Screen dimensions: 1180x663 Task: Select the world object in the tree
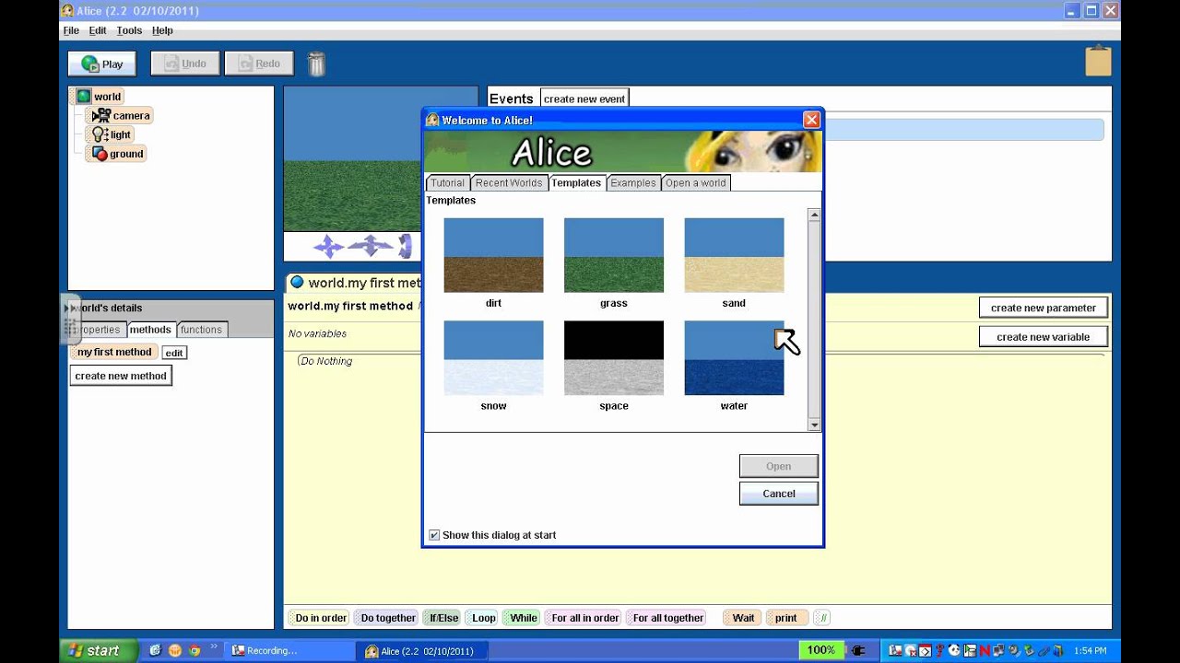click(99, 96)
